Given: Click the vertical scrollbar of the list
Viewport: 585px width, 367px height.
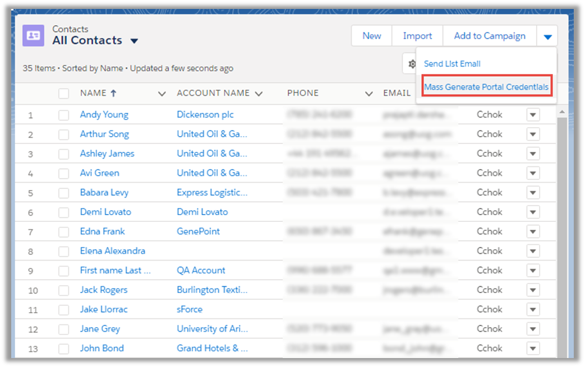Looking at the screenshot, I should (563, 224).
